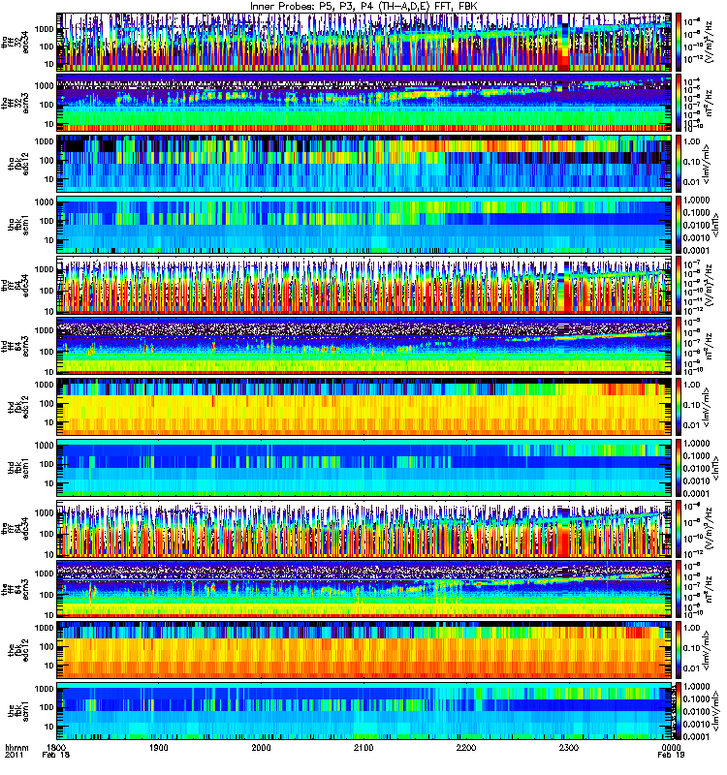Click the 'thd fbk scm1' y-axis label

18,468
